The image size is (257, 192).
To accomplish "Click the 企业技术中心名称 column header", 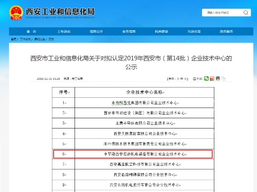I will coord(144,92).
